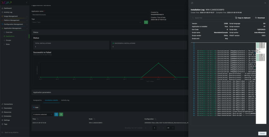
Task: Click the Total Installations card
Action: [x=71, y=45]
